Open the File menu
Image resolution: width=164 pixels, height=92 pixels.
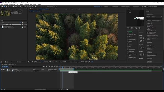click(2, 5)
